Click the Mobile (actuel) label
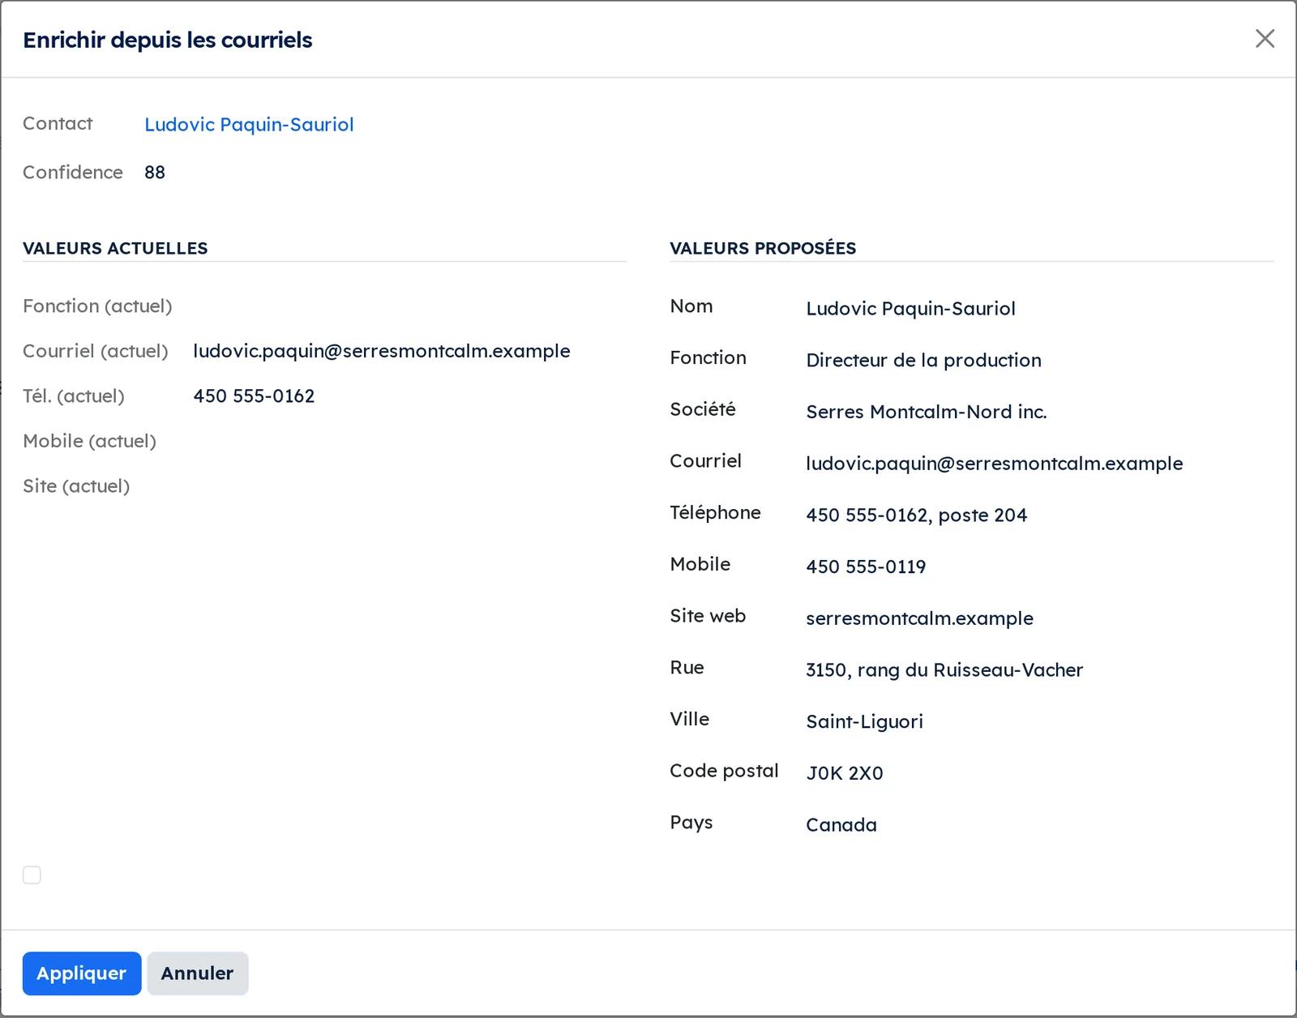Image resolution: width=1297 pixels, height=1018 pixels. click(89, 441)
